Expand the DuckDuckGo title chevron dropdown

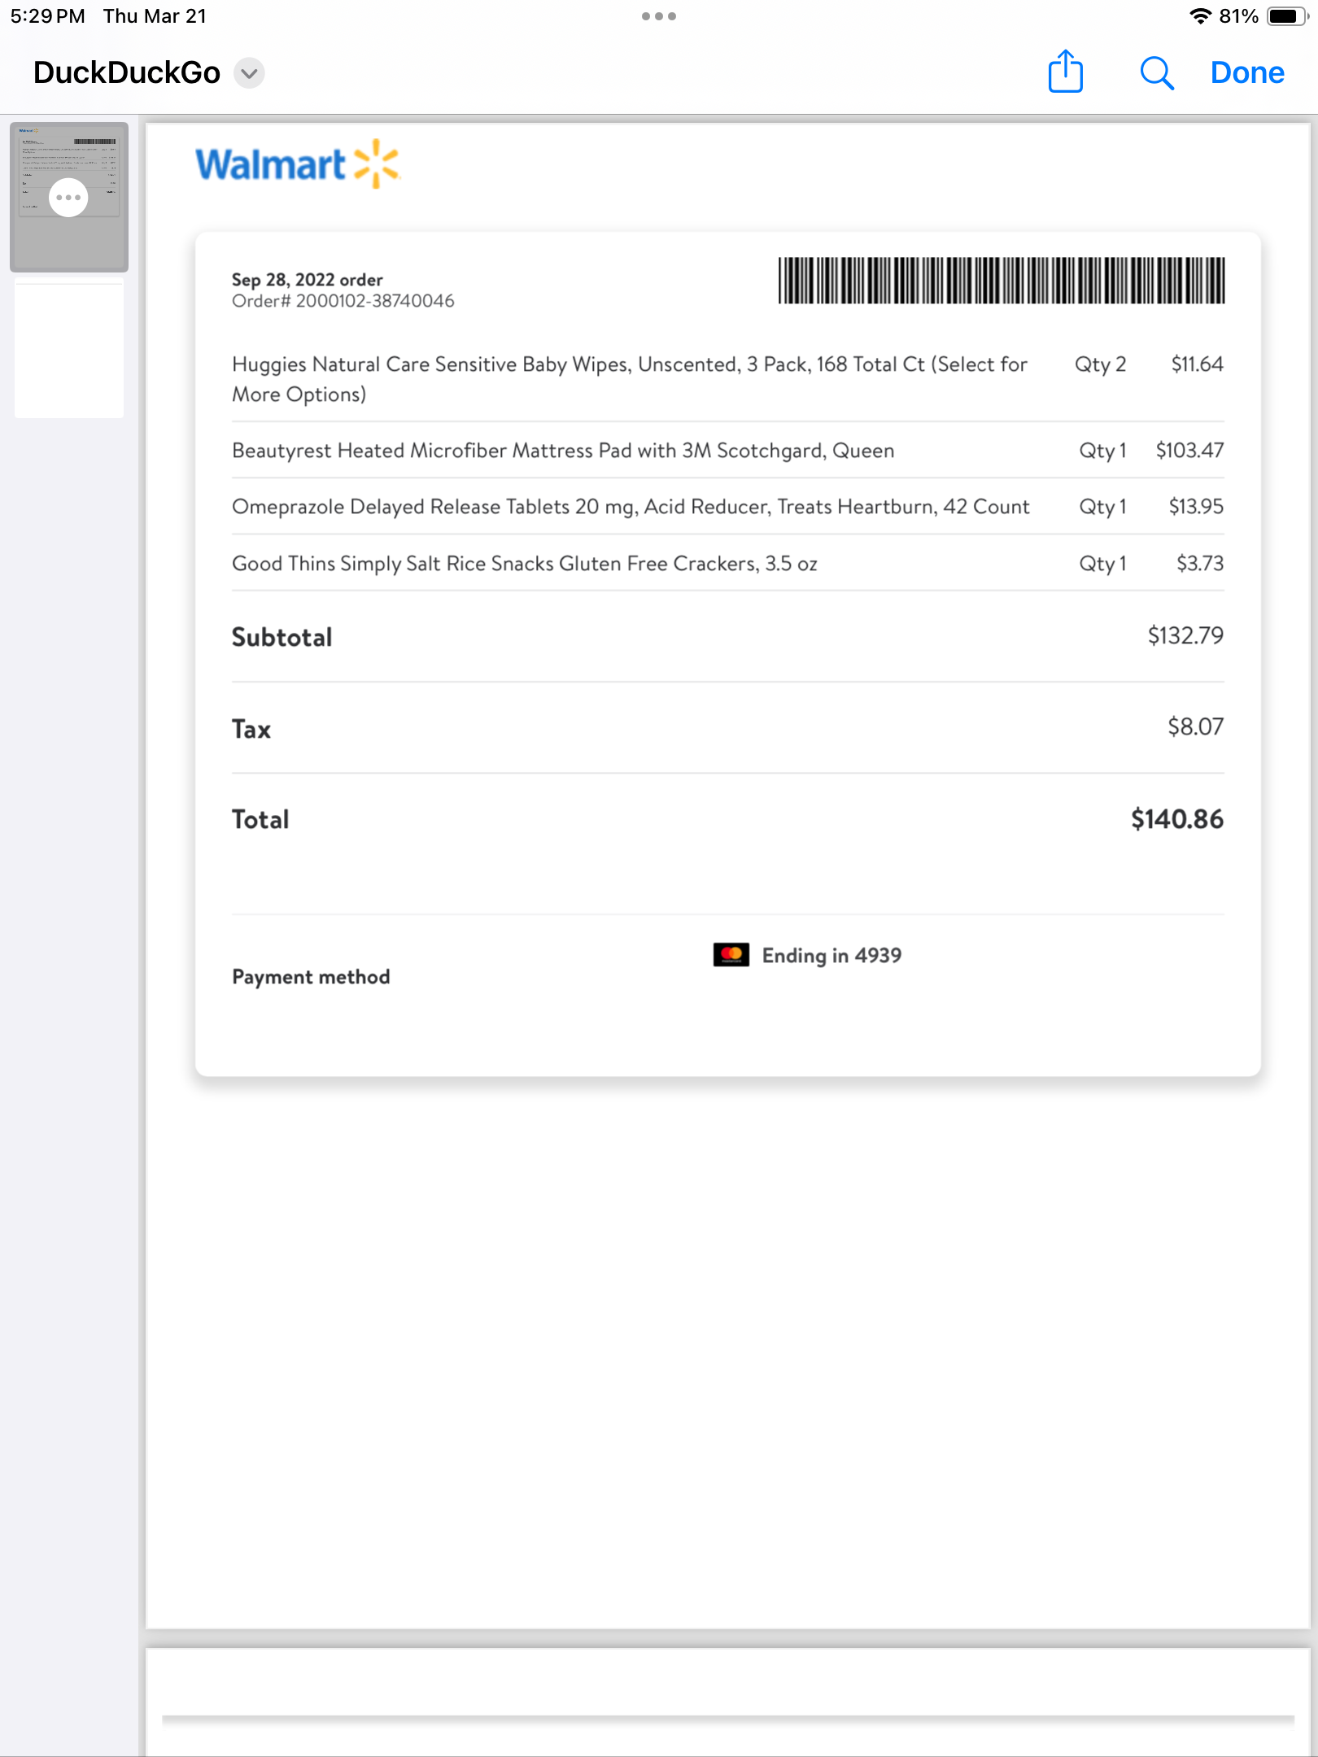(x=249, y=73)
